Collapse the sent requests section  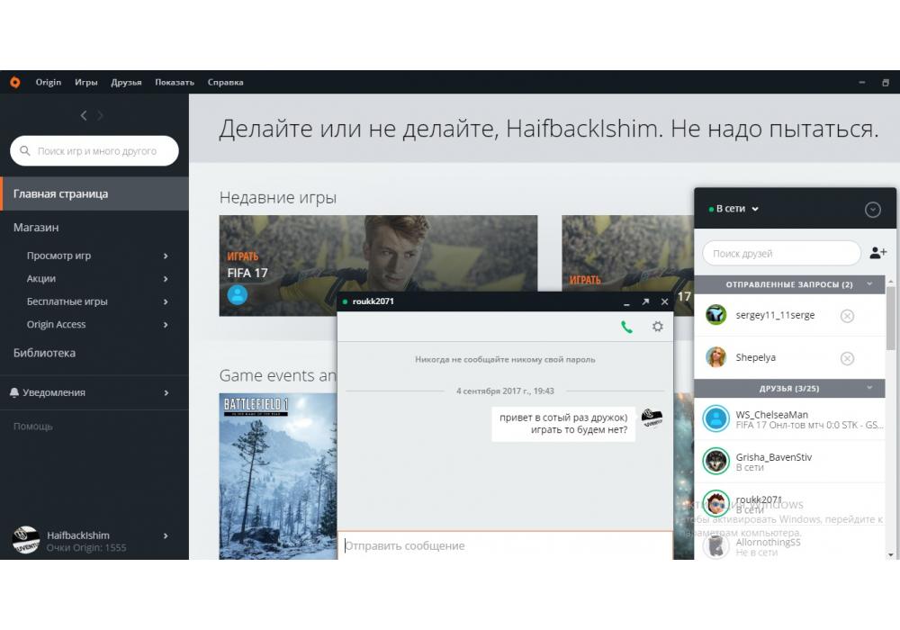click(x=869, y=284)
